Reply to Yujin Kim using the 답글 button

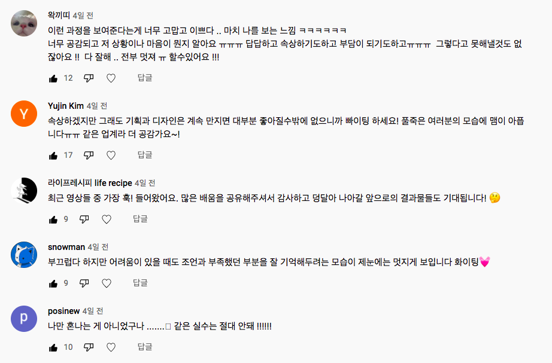tap(143, 155)
